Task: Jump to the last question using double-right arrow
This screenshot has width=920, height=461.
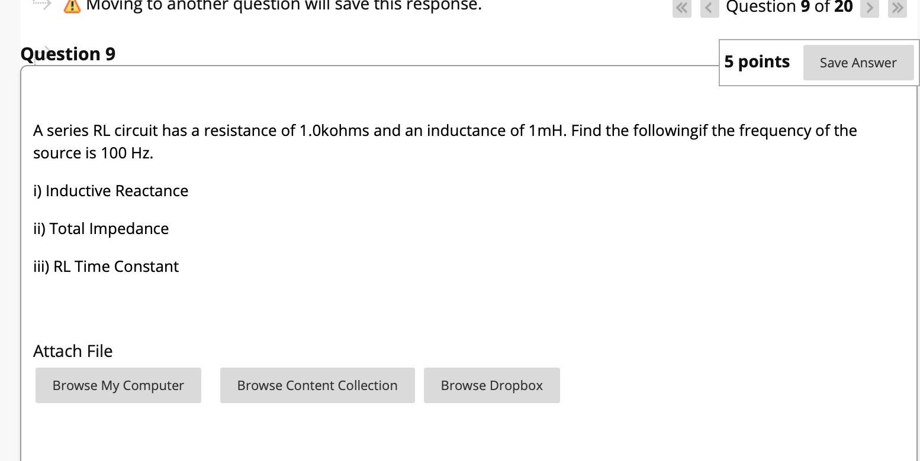Action: click(x=898, y=8)
